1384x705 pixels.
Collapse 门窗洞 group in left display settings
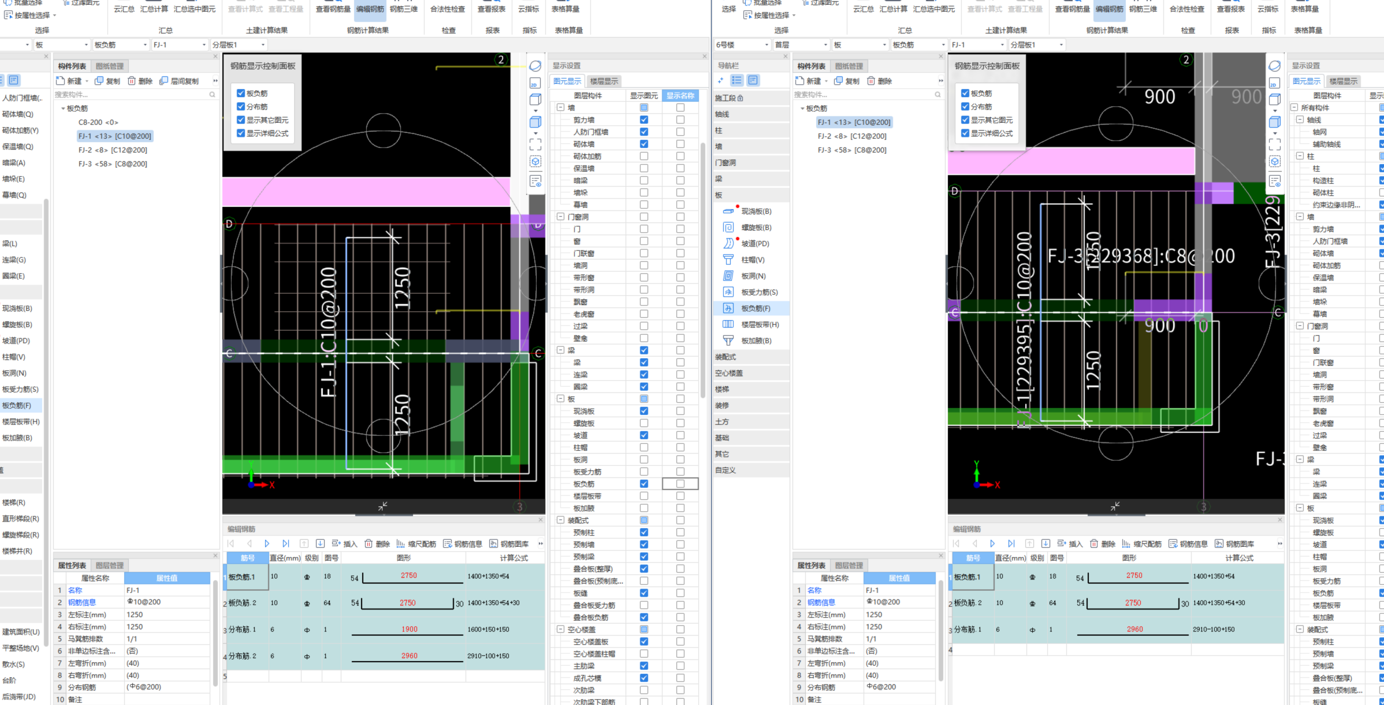coord(560,217)
